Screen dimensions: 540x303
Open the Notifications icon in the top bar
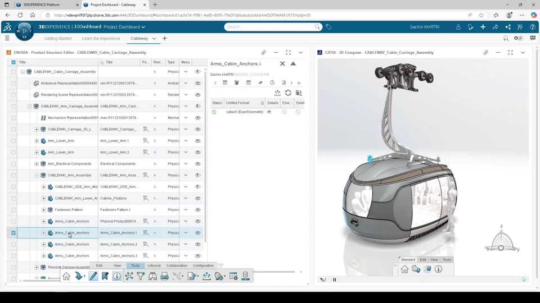(x=470, y=27)
